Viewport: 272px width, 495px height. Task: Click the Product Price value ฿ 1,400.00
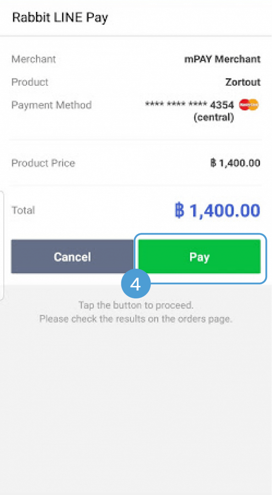click(x=235, y=163)
